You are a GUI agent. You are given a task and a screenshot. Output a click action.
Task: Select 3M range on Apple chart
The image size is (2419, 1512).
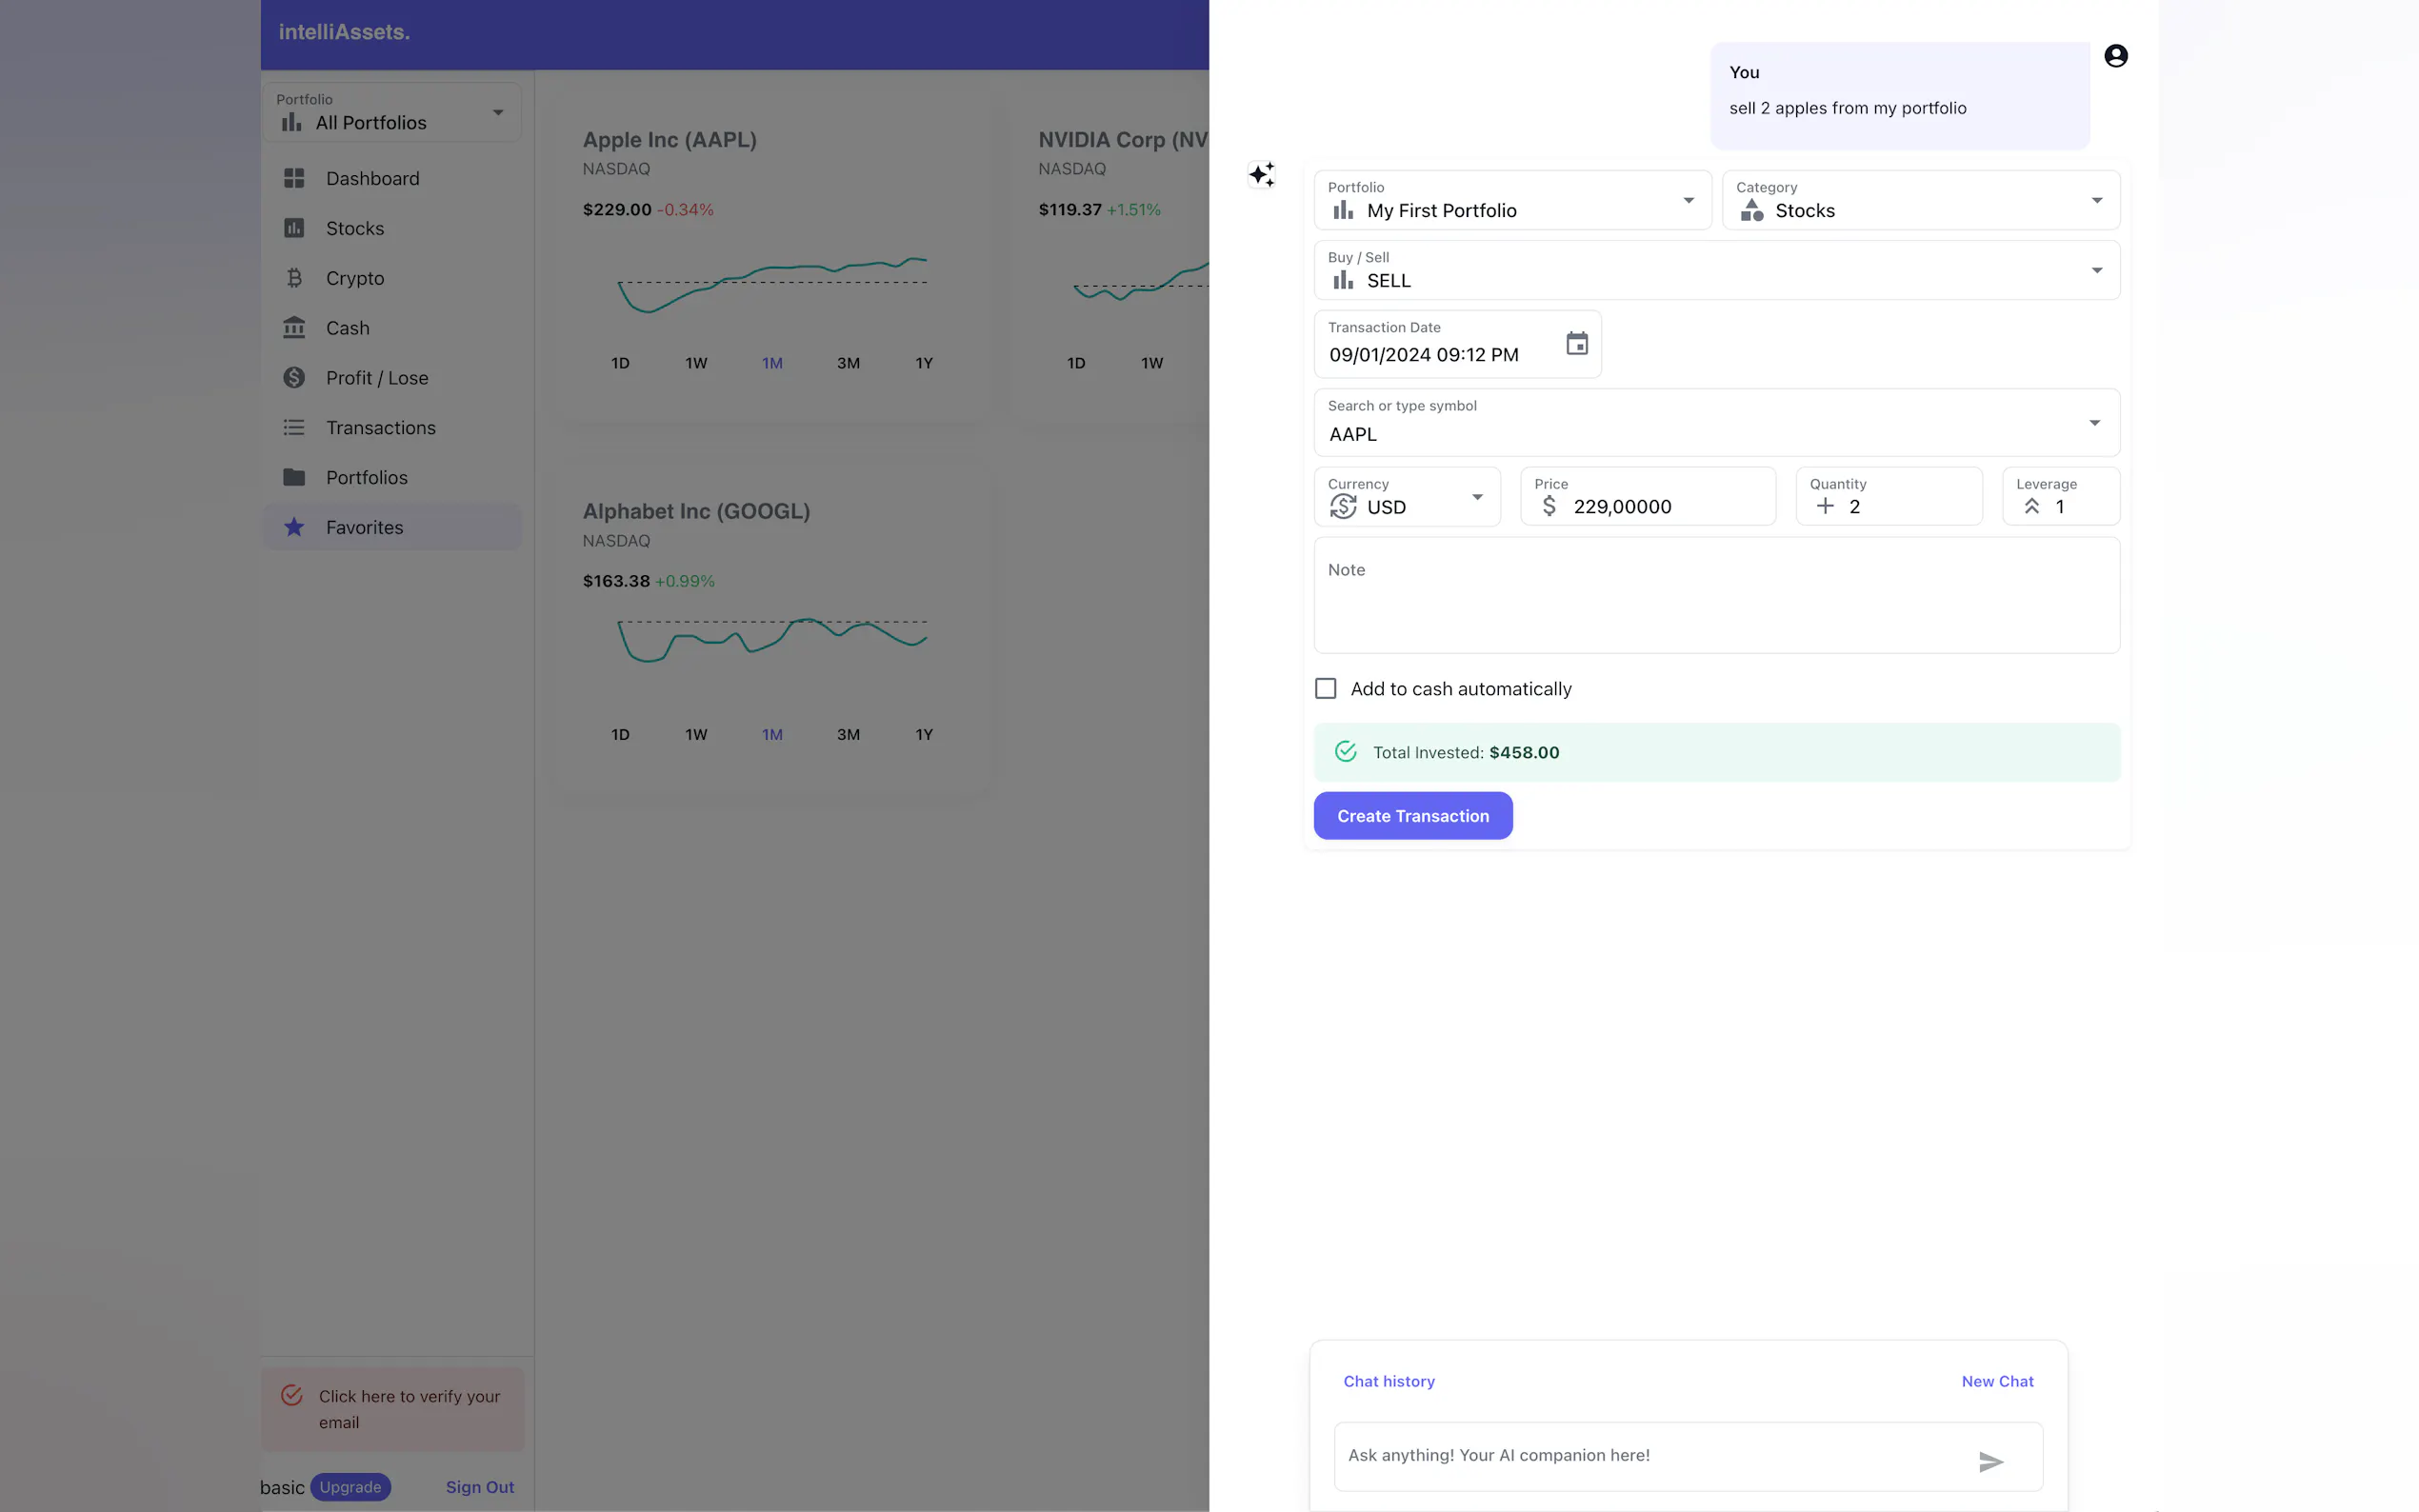848,363
